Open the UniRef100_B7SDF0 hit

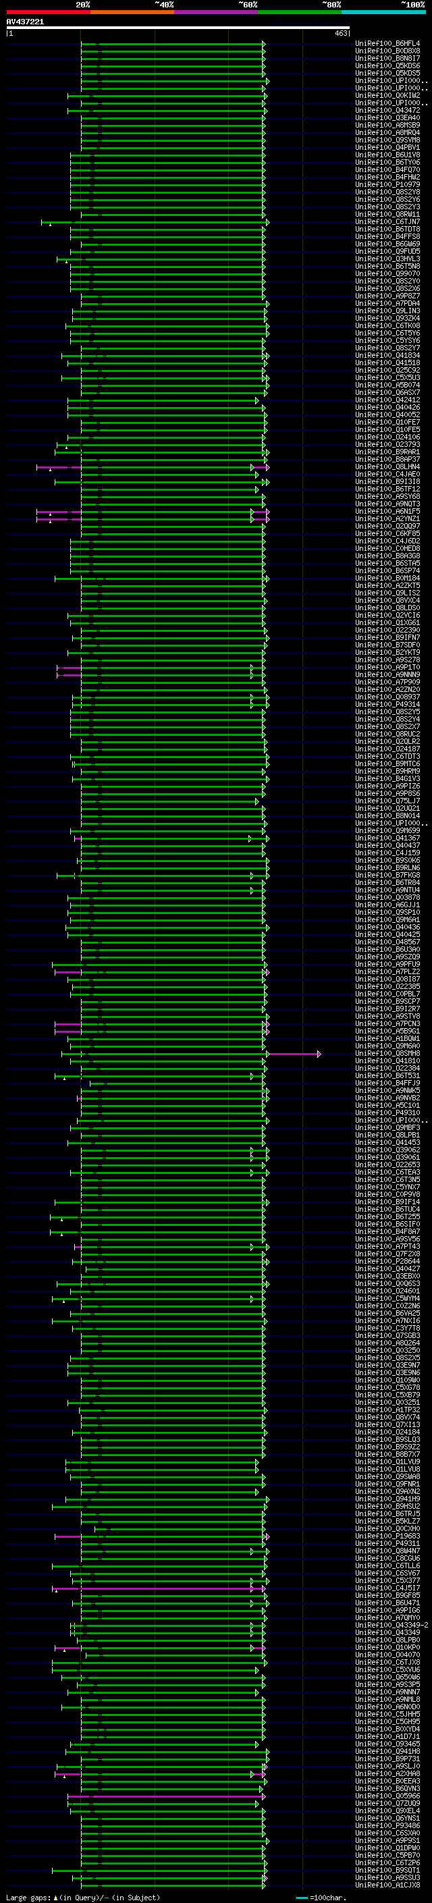pyautogui.click(x=387, y=645)
